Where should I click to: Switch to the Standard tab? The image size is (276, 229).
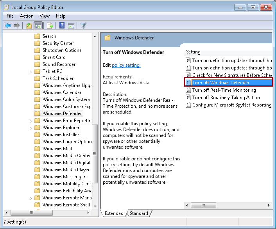pos(139,213)
